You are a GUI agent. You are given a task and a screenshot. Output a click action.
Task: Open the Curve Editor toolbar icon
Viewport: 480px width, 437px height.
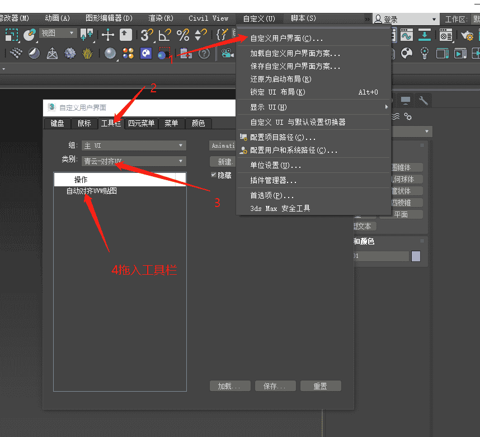pyautogui.click(x=407, y=35)
